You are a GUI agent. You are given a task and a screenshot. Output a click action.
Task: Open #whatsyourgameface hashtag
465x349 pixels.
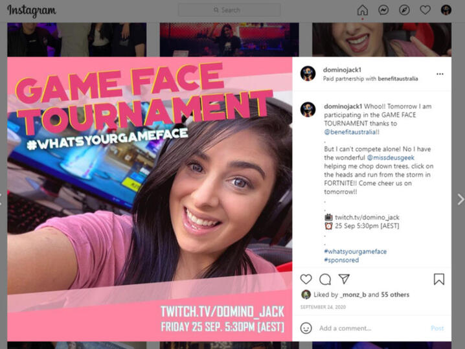tap(356, 251)
